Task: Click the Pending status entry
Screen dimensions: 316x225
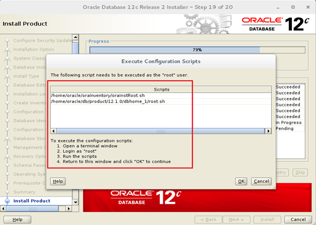Action: [x=285, y=129]
